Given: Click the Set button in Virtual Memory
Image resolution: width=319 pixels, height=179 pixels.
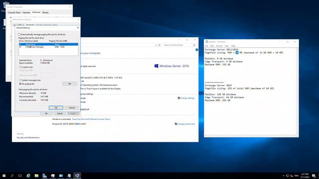Looking at the screenshot, I should (x=70, y=84).
